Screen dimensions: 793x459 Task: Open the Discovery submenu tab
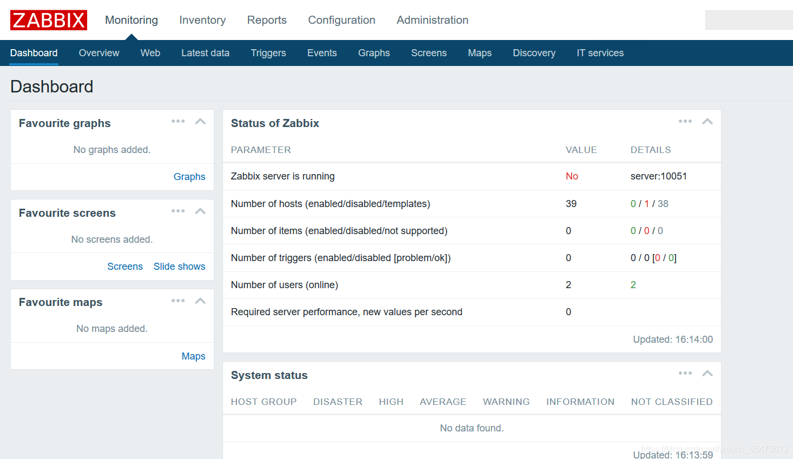(x=534, y=53)
